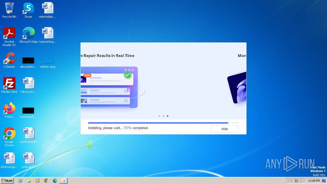
Task: Open the Microsoft Edge desktop shortcut
Action: point(28,35)
